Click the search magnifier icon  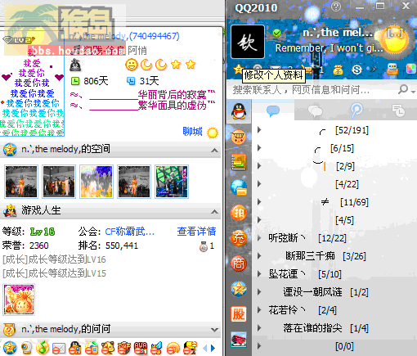(403, 89)
